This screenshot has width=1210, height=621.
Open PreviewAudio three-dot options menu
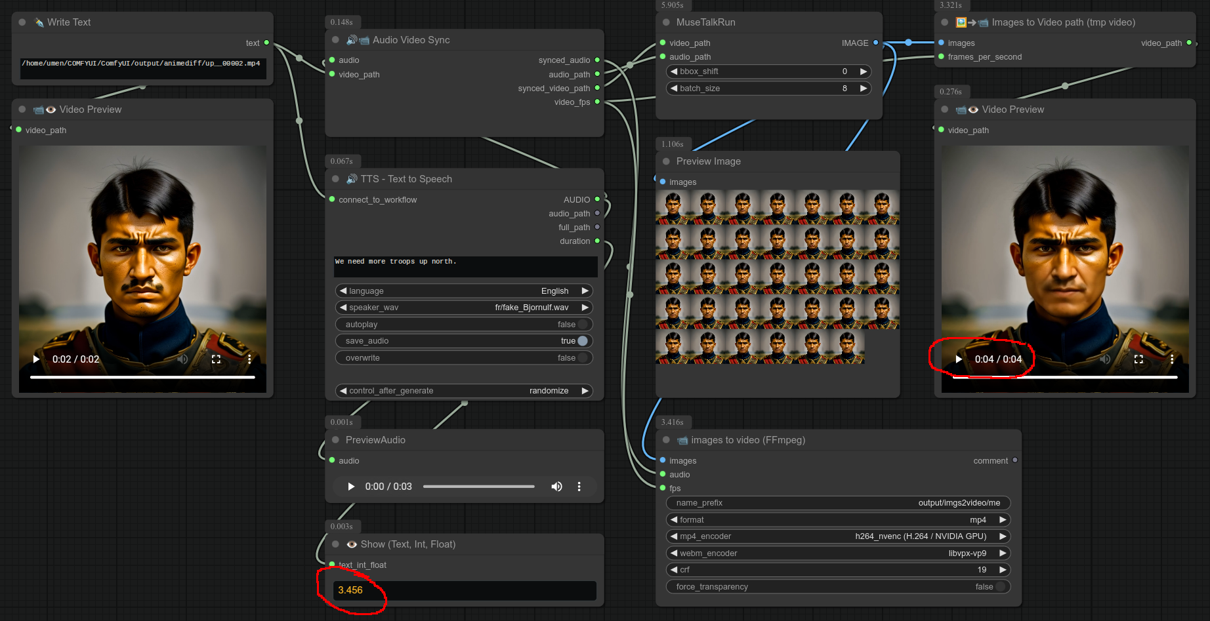(x=579, y=487)
